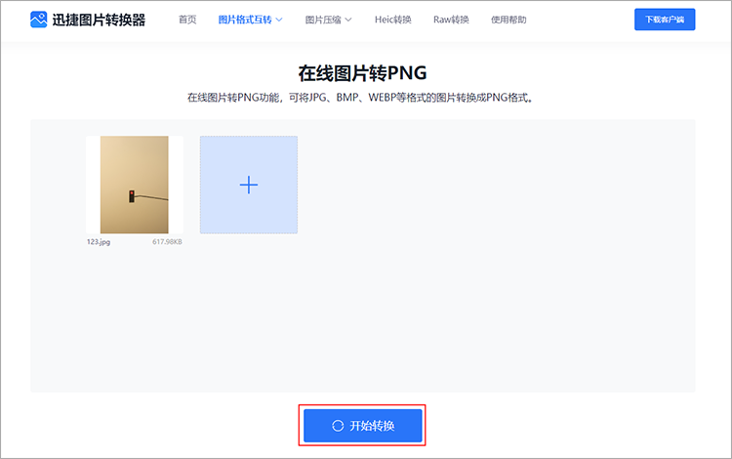Click the 迅捷图片转换器 brand name
This screenshot has height=459, width=732.
(x=99, y=20)
